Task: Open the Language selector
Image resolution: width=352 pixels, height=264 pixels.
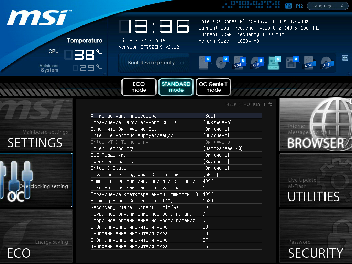Action: pyautogui.click(x=322, y=6)
